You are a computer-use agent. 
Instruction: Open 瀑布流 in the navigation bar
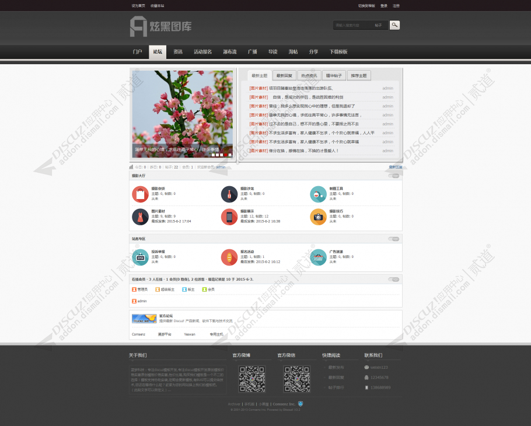click(229, 52)
